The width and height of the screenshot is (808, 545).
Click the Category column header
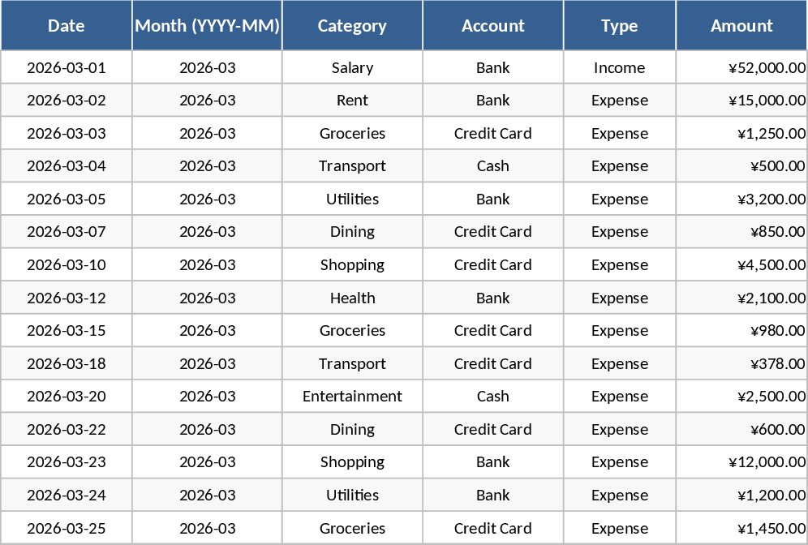click(352, 26)
